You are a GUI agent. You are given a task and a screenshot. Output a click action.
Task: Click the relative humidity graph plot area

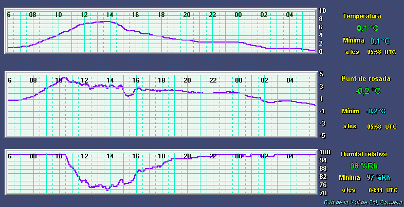161,173
